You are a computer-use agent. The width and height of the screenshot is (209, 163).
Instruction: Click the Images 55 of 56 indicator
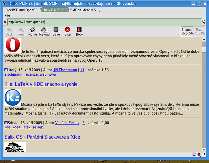tap(187, 31)
